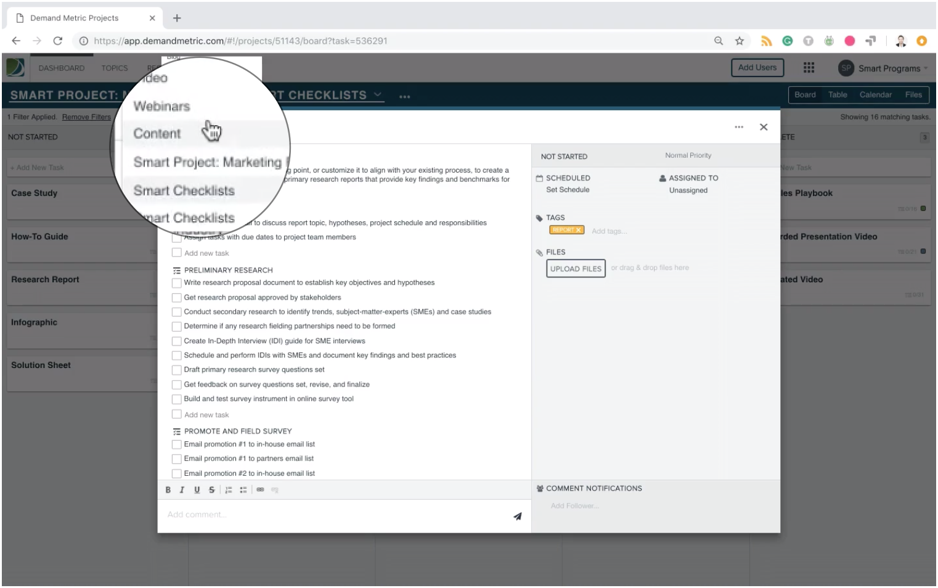Switch to Board view
This screenshot has width=938, height=588.
pos(805,95)
